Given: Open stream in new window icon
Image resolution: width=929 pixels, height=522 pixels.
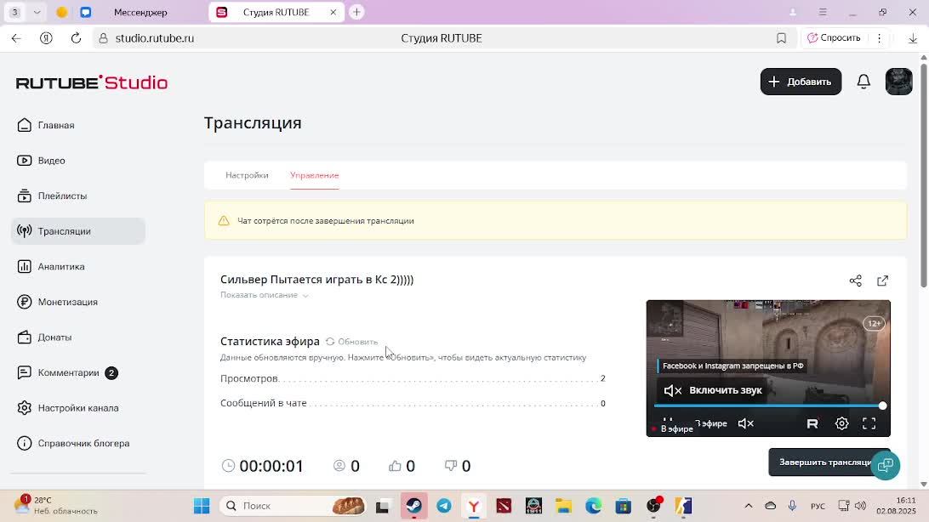Looking at the screenshot, I should tap(883, 281).
